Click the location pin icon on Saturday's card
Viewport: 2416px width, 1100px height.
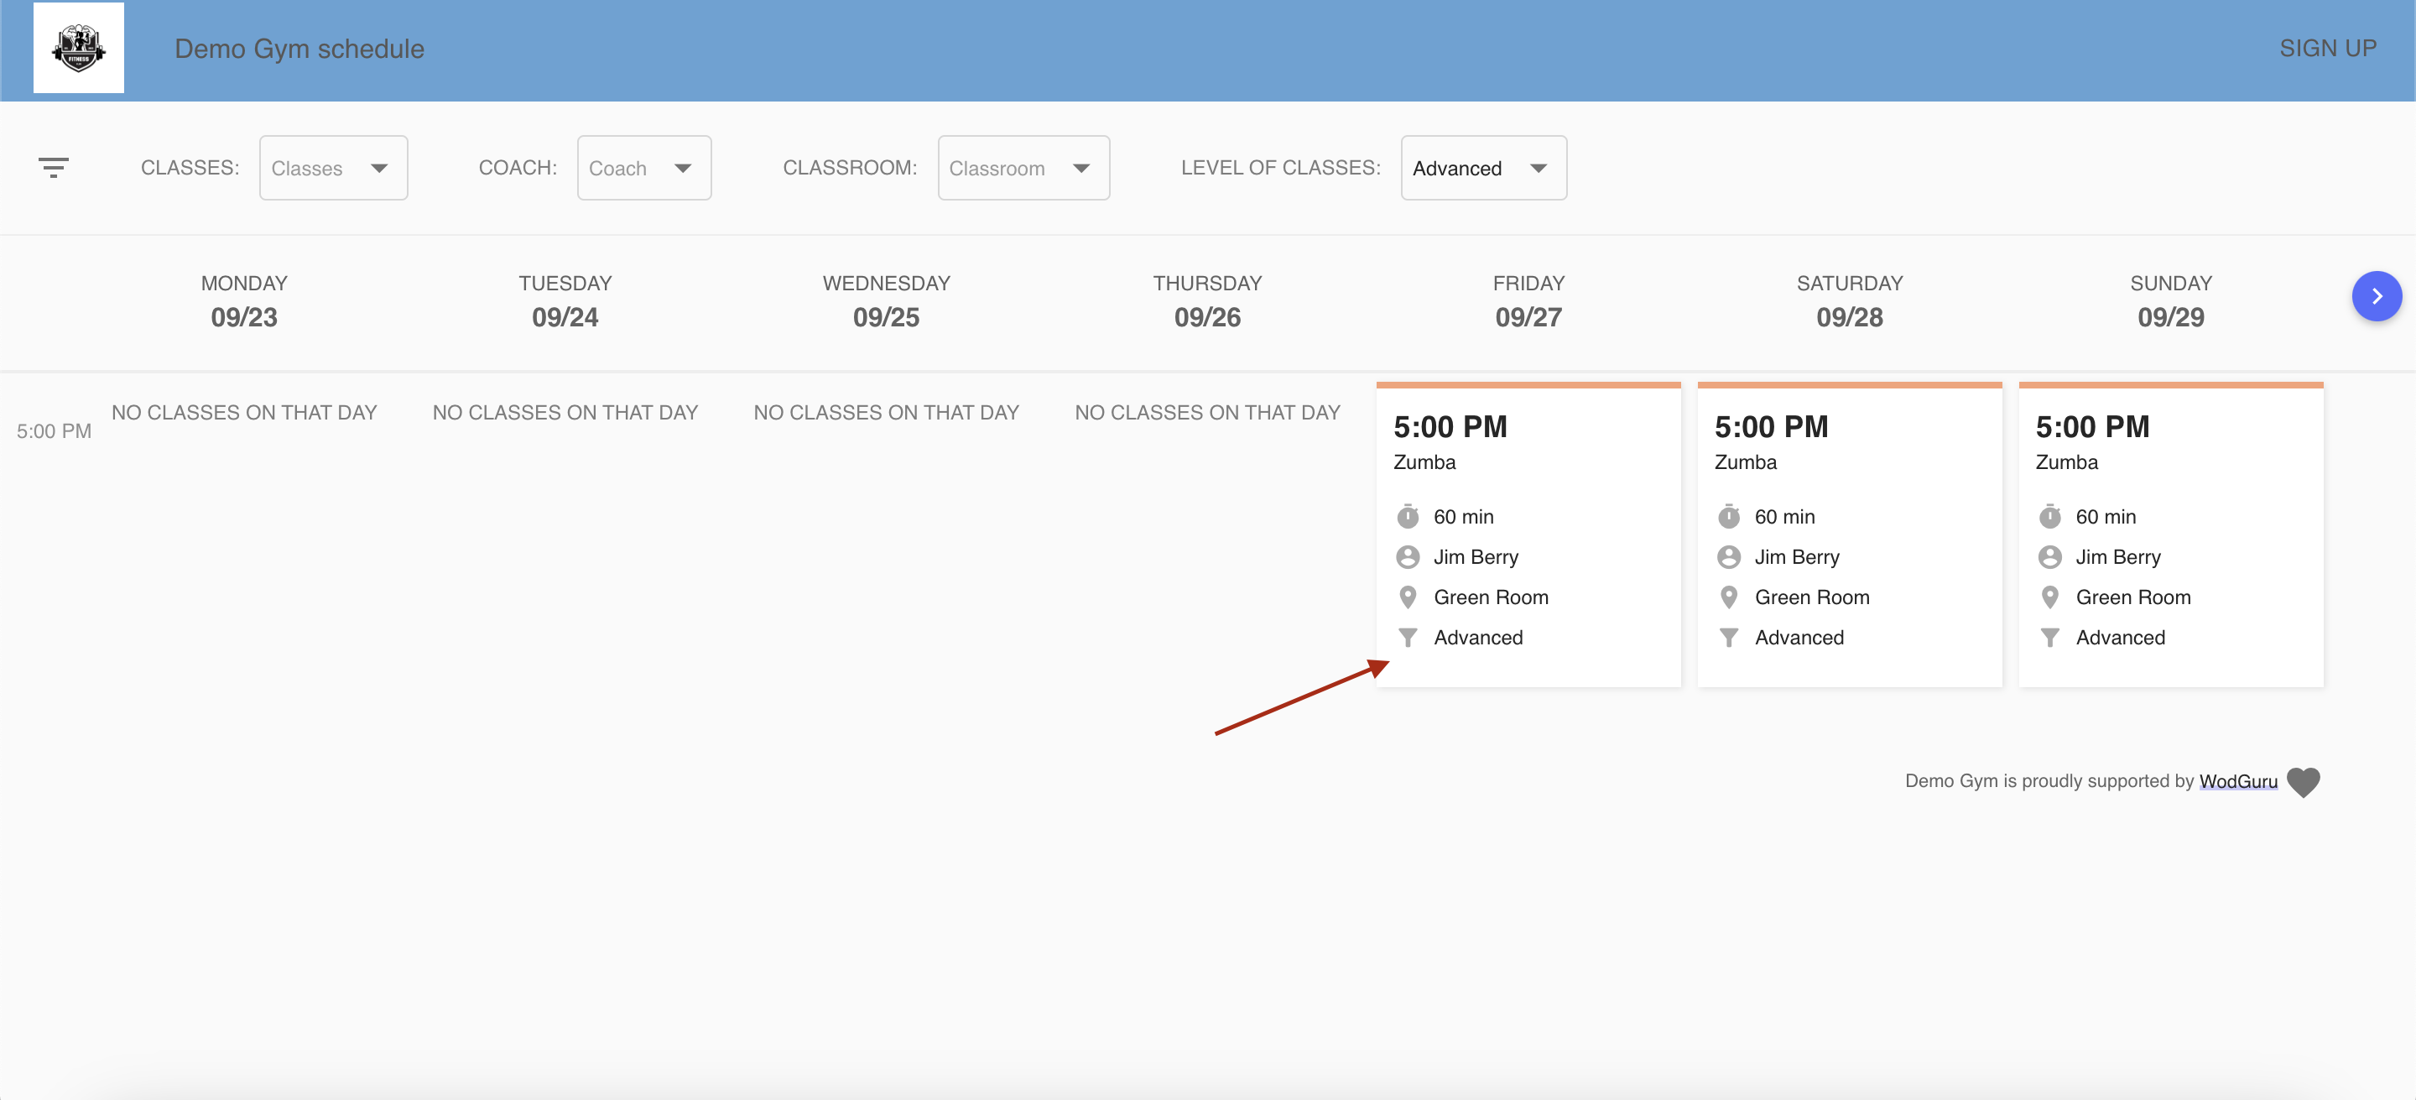coord(1728,597)
